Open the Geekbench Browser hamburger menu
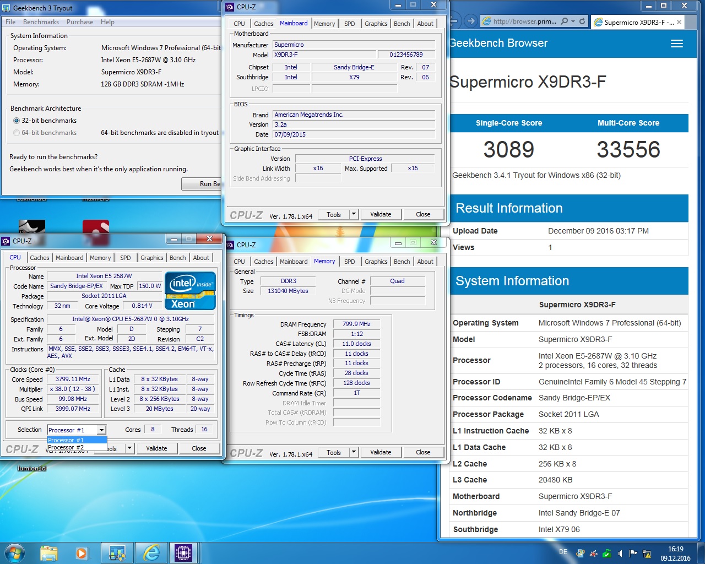This screenshot has height=564, width=705. click(677, 44)
